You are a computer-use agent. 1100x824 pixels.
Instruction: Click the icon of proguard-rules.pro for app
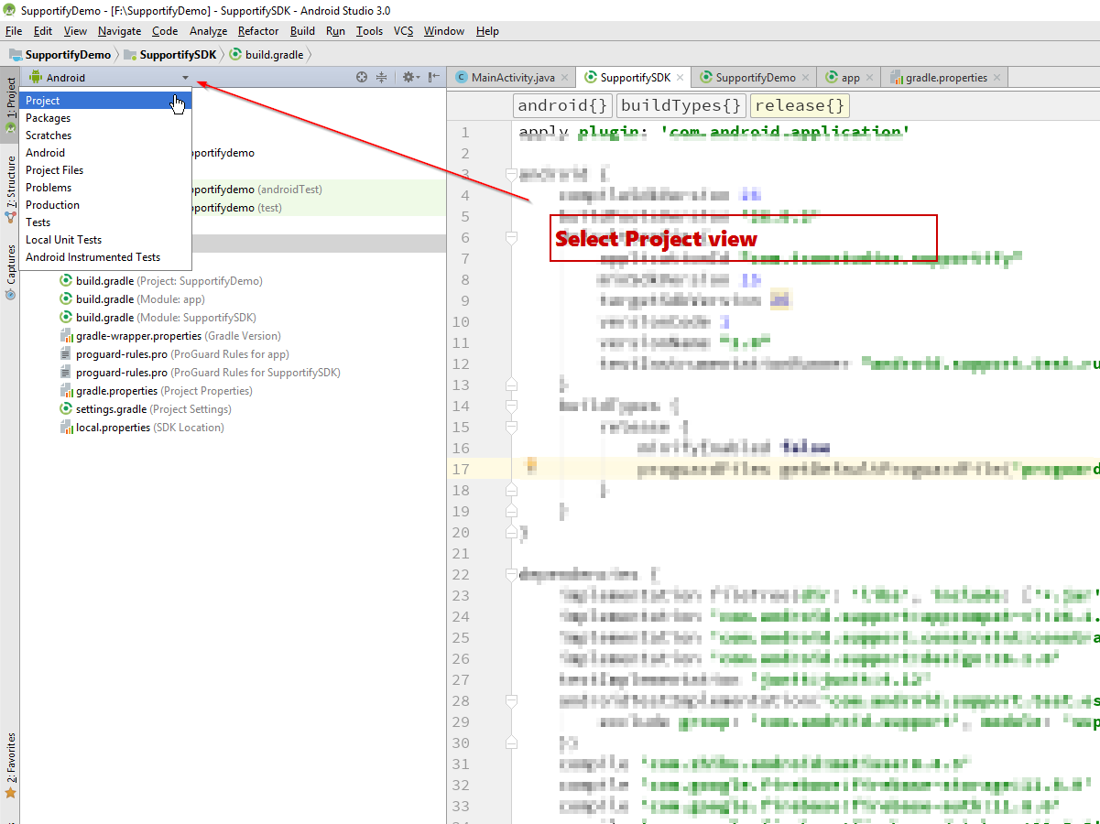coord(66,354)
